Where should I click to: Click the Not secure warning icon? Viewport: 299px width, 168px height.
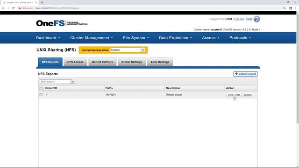(x=20, y=8)
